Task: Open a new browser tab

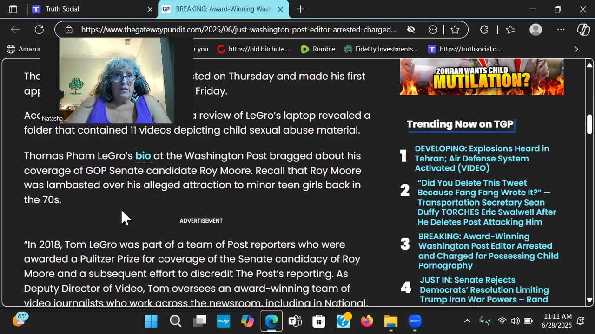Action: (x=301, y=9)
